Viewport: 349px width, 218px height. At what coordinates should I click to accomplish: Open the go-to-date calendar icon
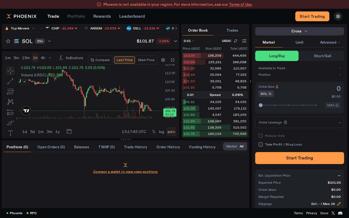coord(69,132)
